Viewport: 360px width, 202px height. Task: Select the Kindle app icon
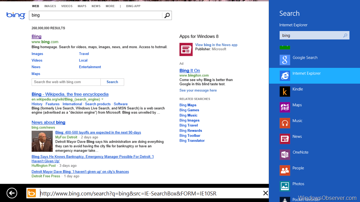click(285, 92)
